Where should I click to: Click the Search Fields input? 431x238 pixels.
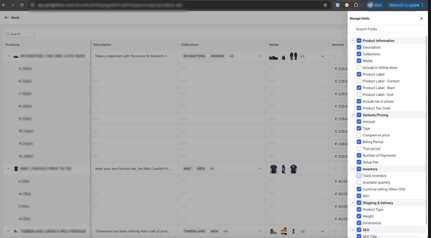point(388,29)
